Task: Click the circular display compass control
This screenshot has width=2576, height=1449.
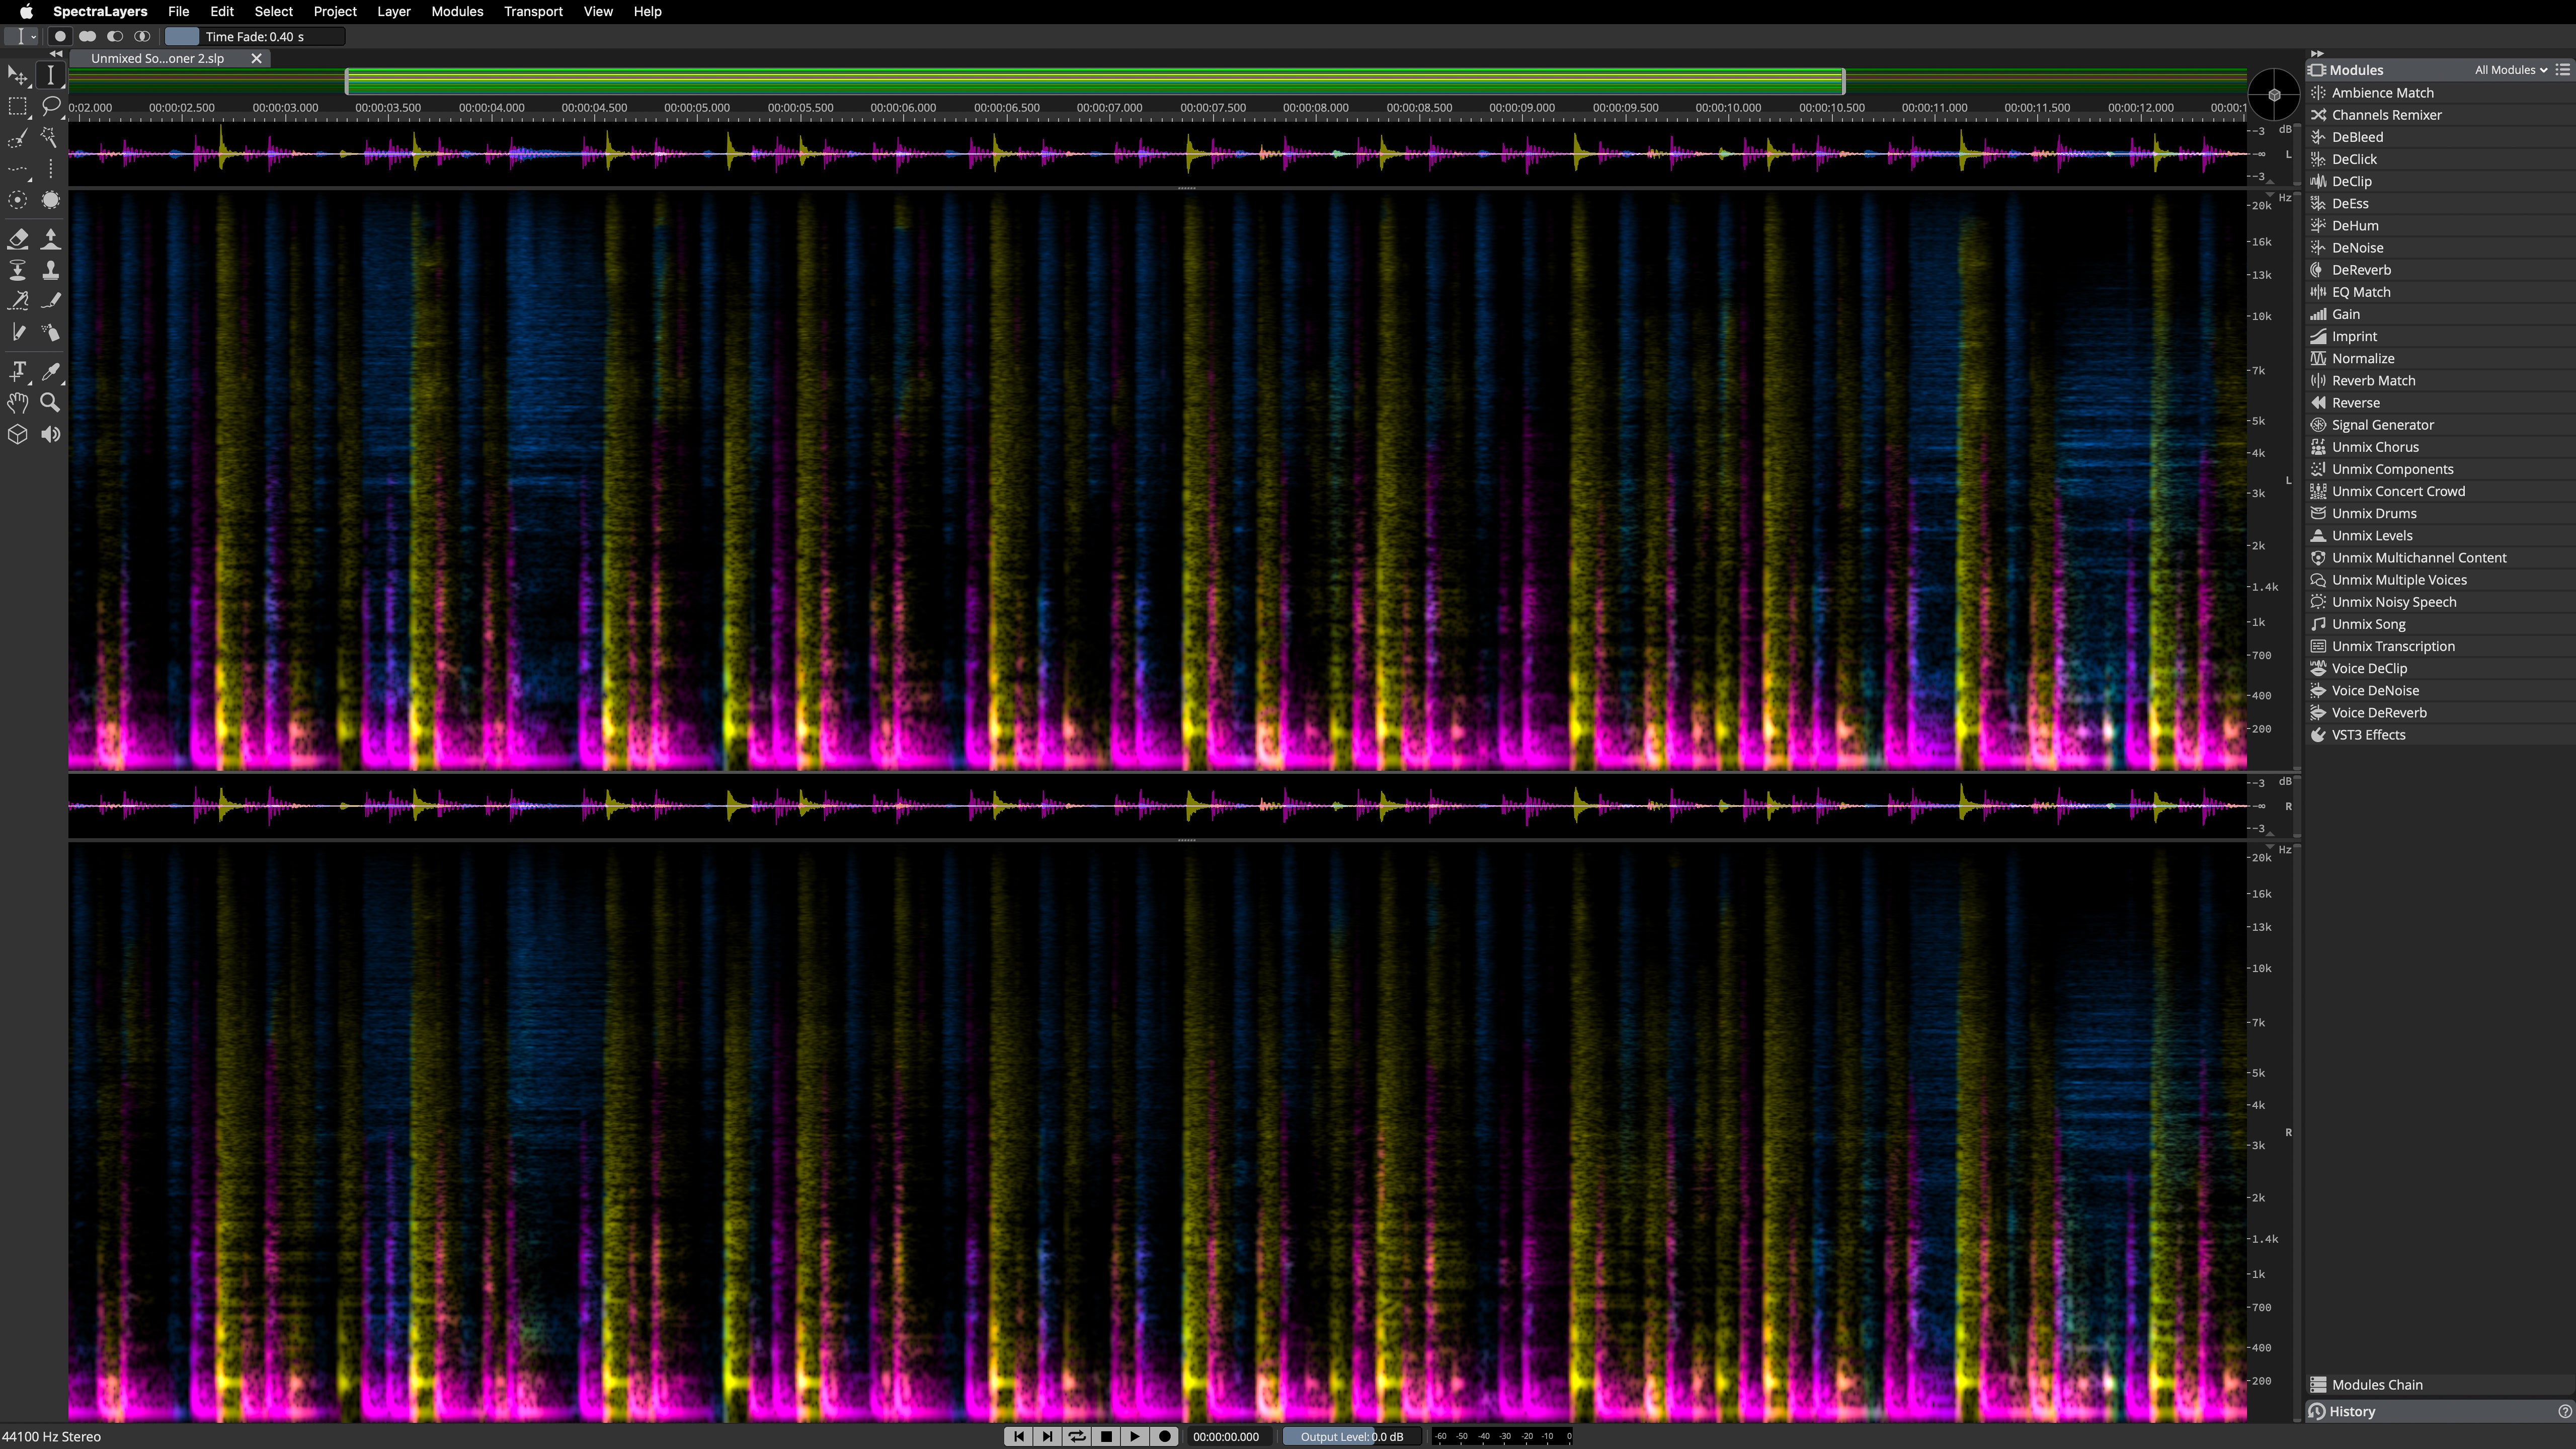Action: click(2273, 95)
